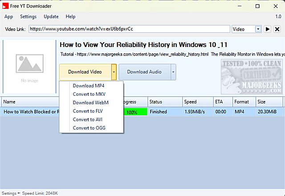Sort by the Name column header
The height and width of the screenshot is (196, 285).
tap(30, 102)
